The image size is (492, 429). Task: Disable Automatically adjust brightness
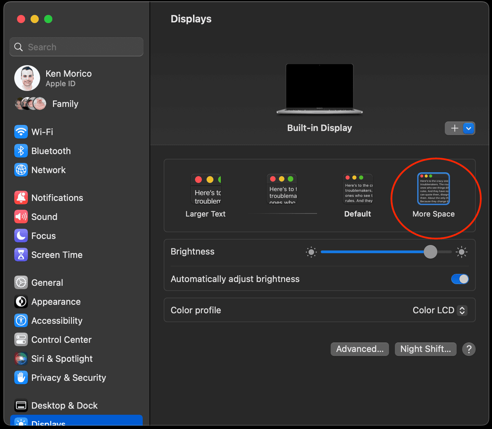(460, 279)
